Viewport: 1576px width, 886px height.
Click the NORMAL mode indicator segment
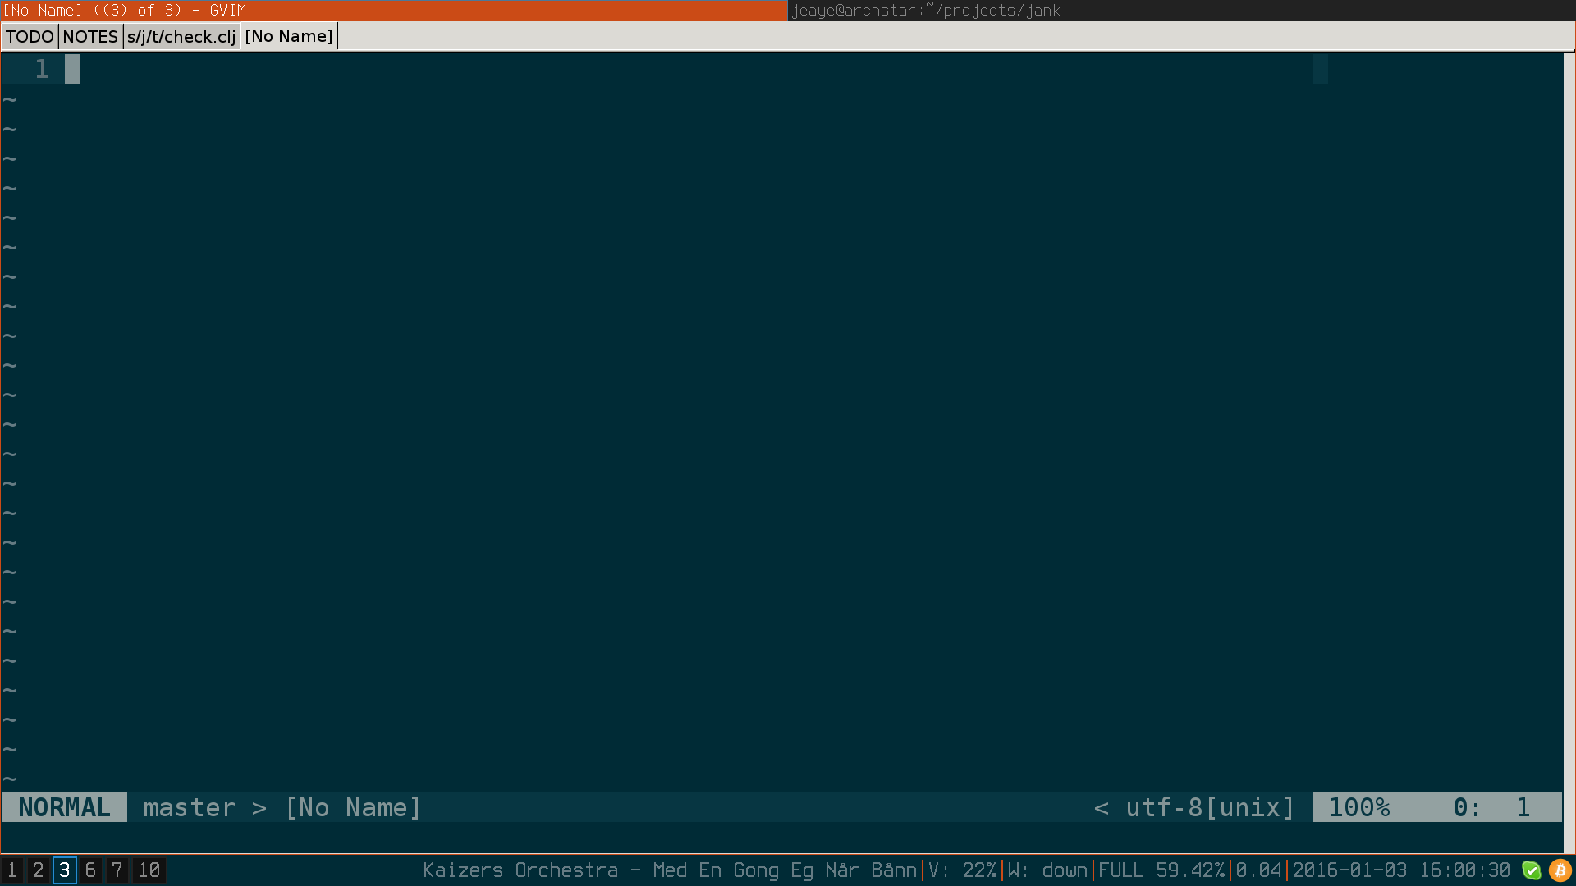tap(64, 807)
